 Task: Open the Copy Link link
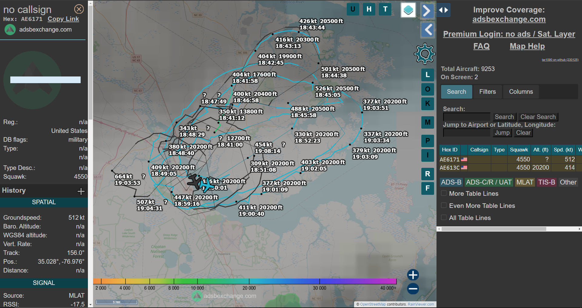(63, 19)
